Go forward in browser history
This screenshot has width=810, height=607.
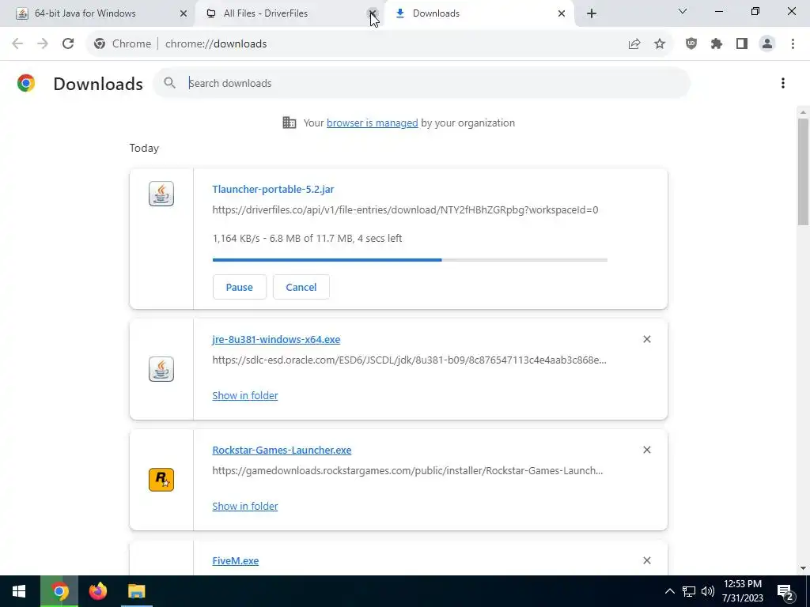click(x=43, y=44)
